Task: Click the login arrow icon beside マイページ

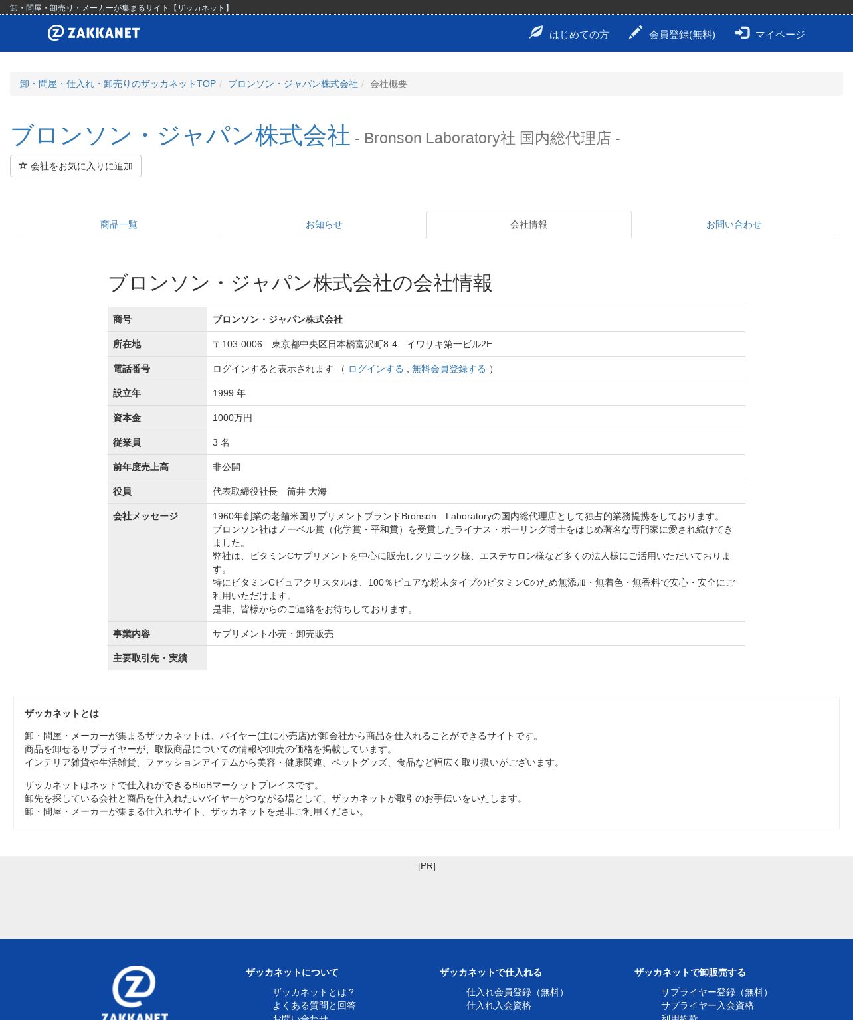Action: pyautogui.click(x=742, y=32)
